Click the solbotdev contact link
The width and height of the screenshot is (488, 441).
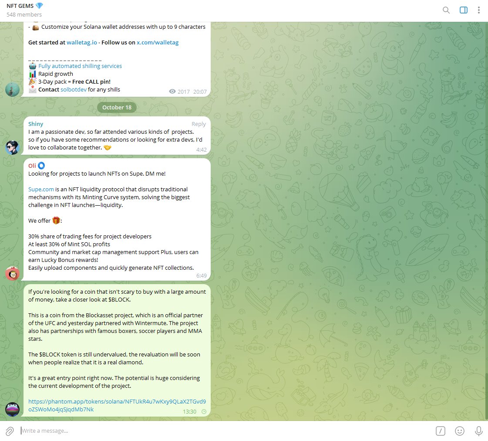74,90
